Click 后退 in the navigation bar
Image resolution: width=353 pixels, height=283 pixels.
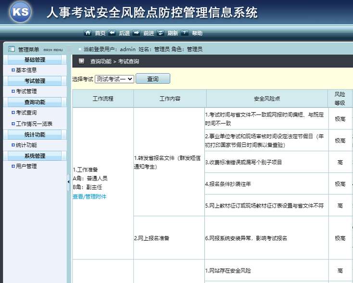(x=124, y=33)
